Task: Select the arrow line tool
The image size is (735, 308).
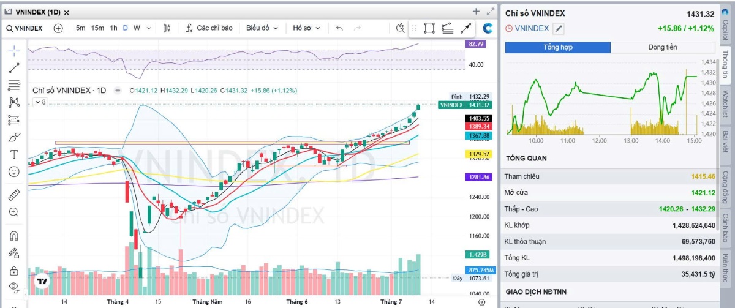Action: click(x=466, y=28)
